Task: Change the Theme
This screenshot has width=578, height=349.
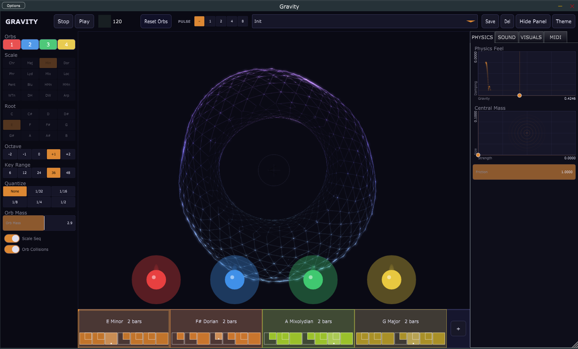Action: point(563,21)
